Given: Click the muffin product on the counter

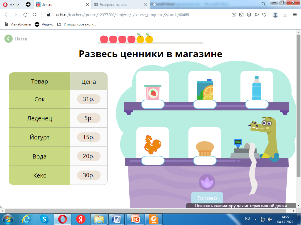Looking at the screenshot, I should coord(205,149).
